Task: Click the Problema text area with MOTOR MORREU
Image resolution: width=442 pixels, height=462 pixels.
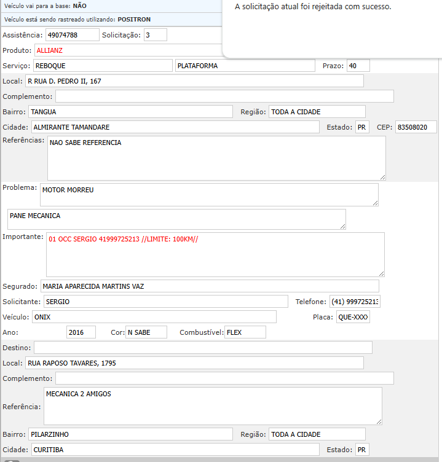Action: [209, 194]
